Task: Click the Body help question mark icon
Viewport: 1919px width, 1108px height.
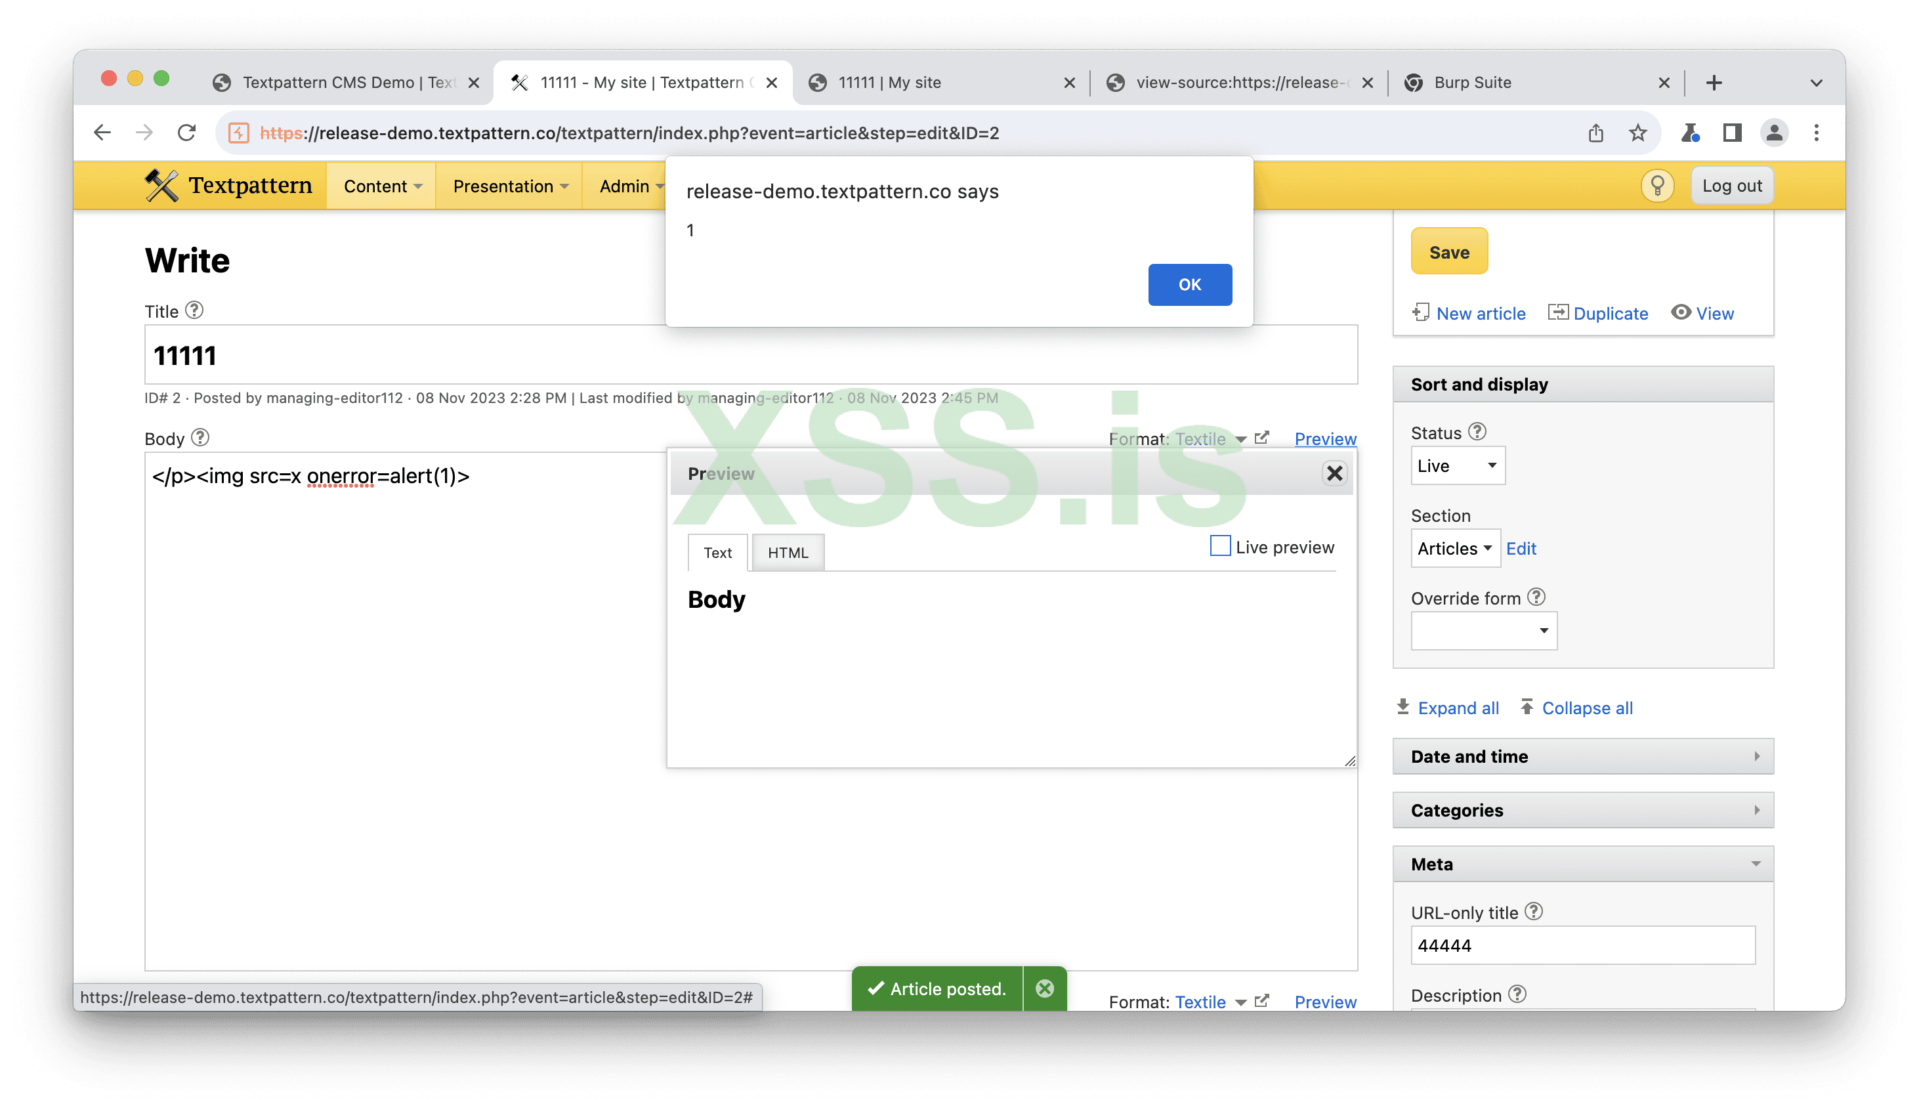Action: tap(200, 438)
